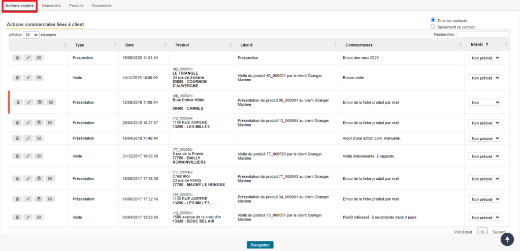Edit the Visite action dated 14/11/2019
Viewport: 520px width, 251px height.
(x=28, y=78)
